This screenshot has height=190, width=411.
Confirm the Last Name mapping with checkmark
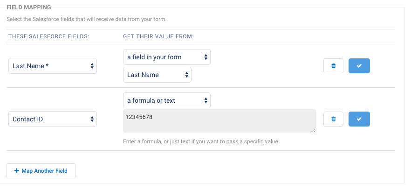(x=359, y=66)
